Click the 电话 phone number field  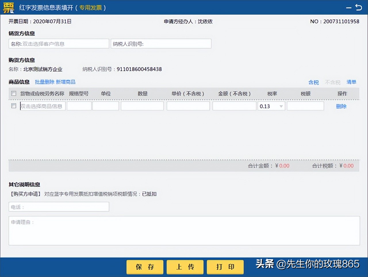pyautogui.click(x=59, y=206)
